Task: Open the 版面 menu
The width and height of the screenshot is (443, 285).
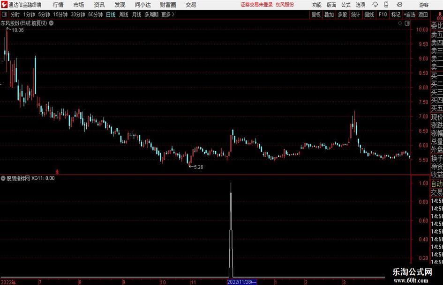Action: 331,5
